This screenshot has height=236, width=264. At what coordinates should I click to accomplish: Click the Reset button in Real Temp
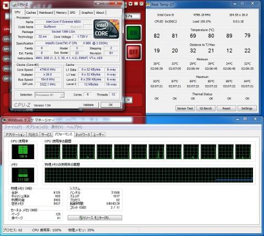click(227, 108)
